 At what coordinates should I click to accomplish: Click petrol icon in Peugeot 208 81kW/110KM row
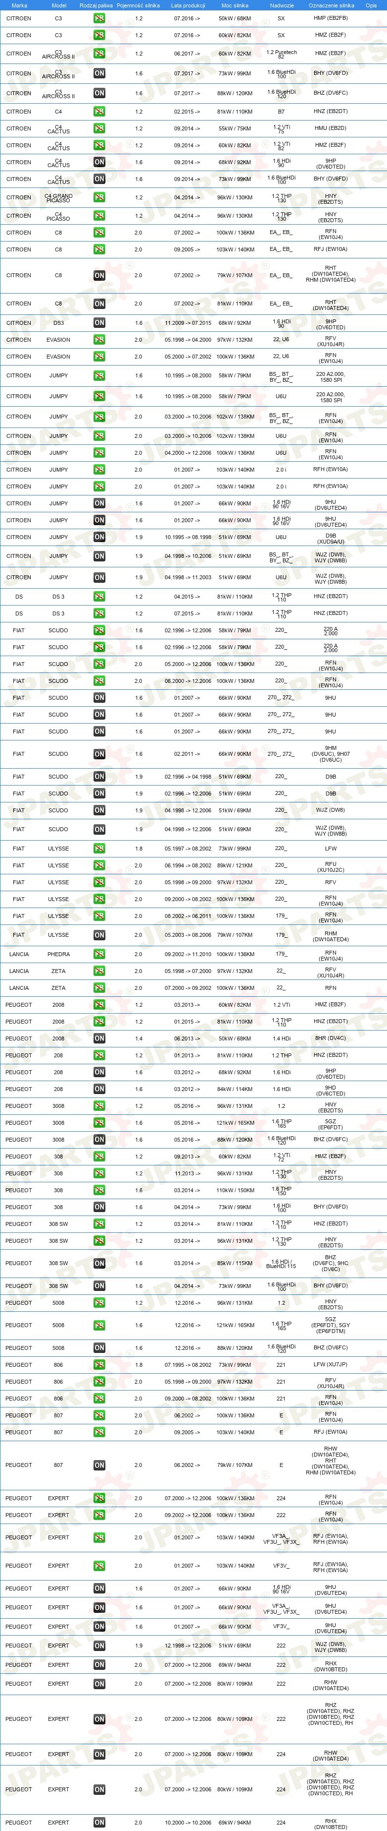99,1055
